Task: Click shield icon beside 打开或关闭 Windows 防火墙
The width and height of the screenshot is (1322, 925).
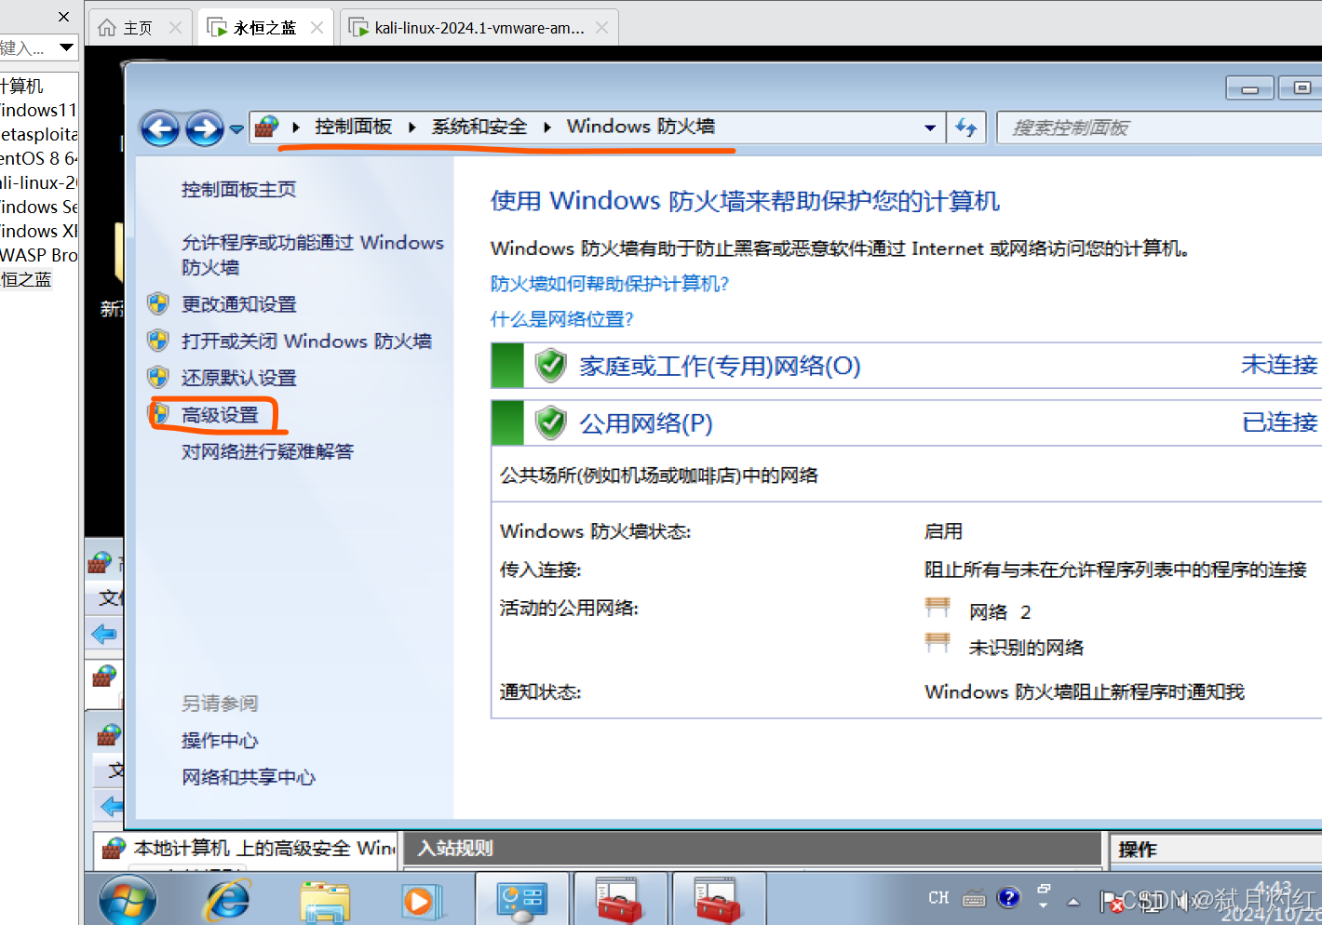Action: [x=158, y=341]
